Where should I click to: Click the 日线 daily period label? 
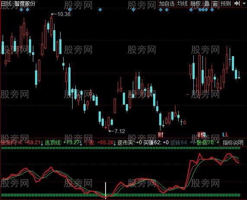(6, 3)
